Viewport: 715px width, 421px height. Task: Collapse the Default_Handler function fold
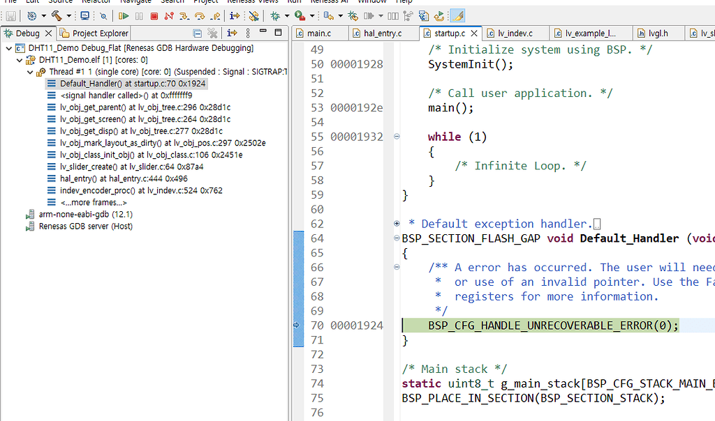(x=397, y=238)
